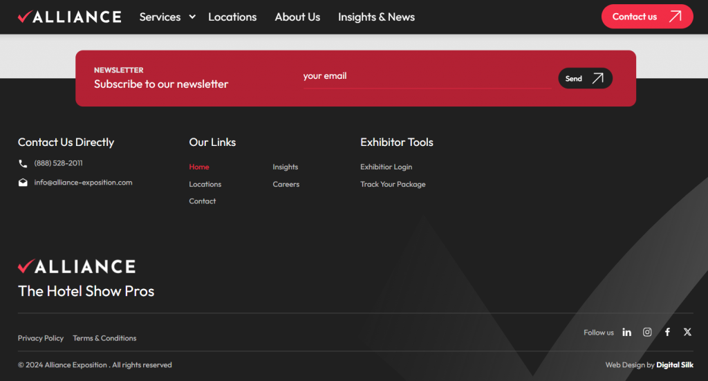The image size is (708, 381).
Task: Open the Terms & Conditions link
Action: 104,338
